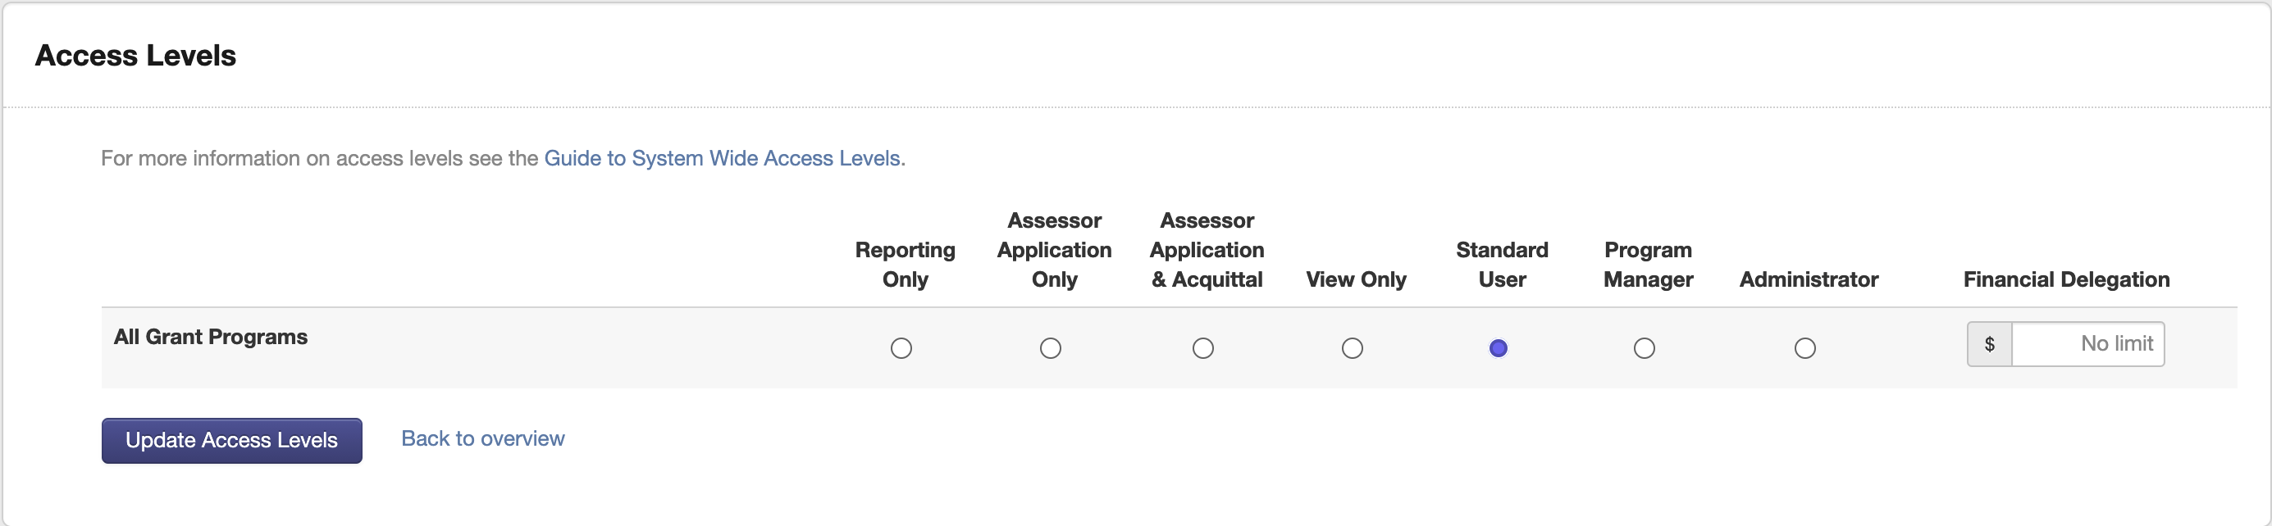Click the dollar sign prefix box
The width and height of the screenshot is (2272, 526).
tap(1989, 343)
